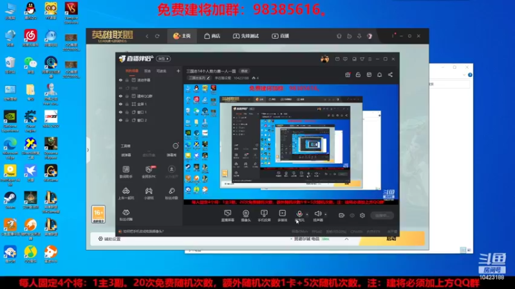Expand speaker options arrow
The width and height of the screenshot is (515, 289).
coord(326,215)
